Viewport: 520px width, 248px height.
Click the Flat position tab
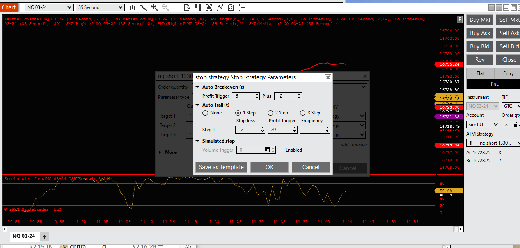point(480,73)
